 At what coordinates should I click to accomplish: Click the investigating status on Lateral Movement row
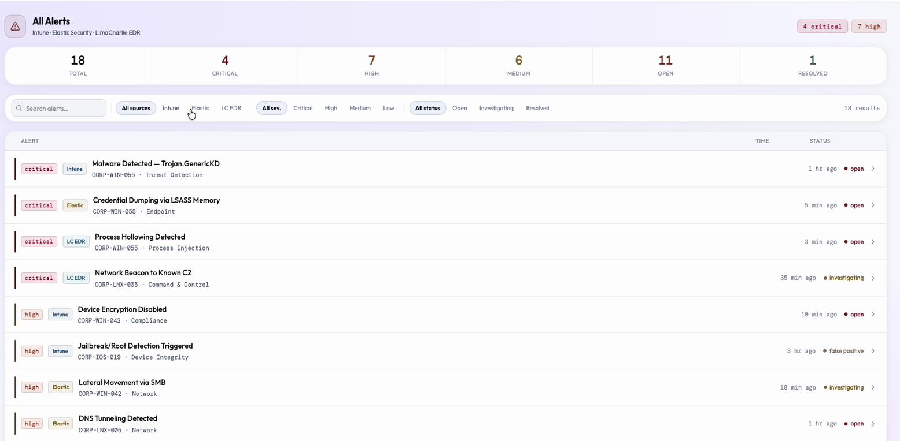tap(843, 387)
